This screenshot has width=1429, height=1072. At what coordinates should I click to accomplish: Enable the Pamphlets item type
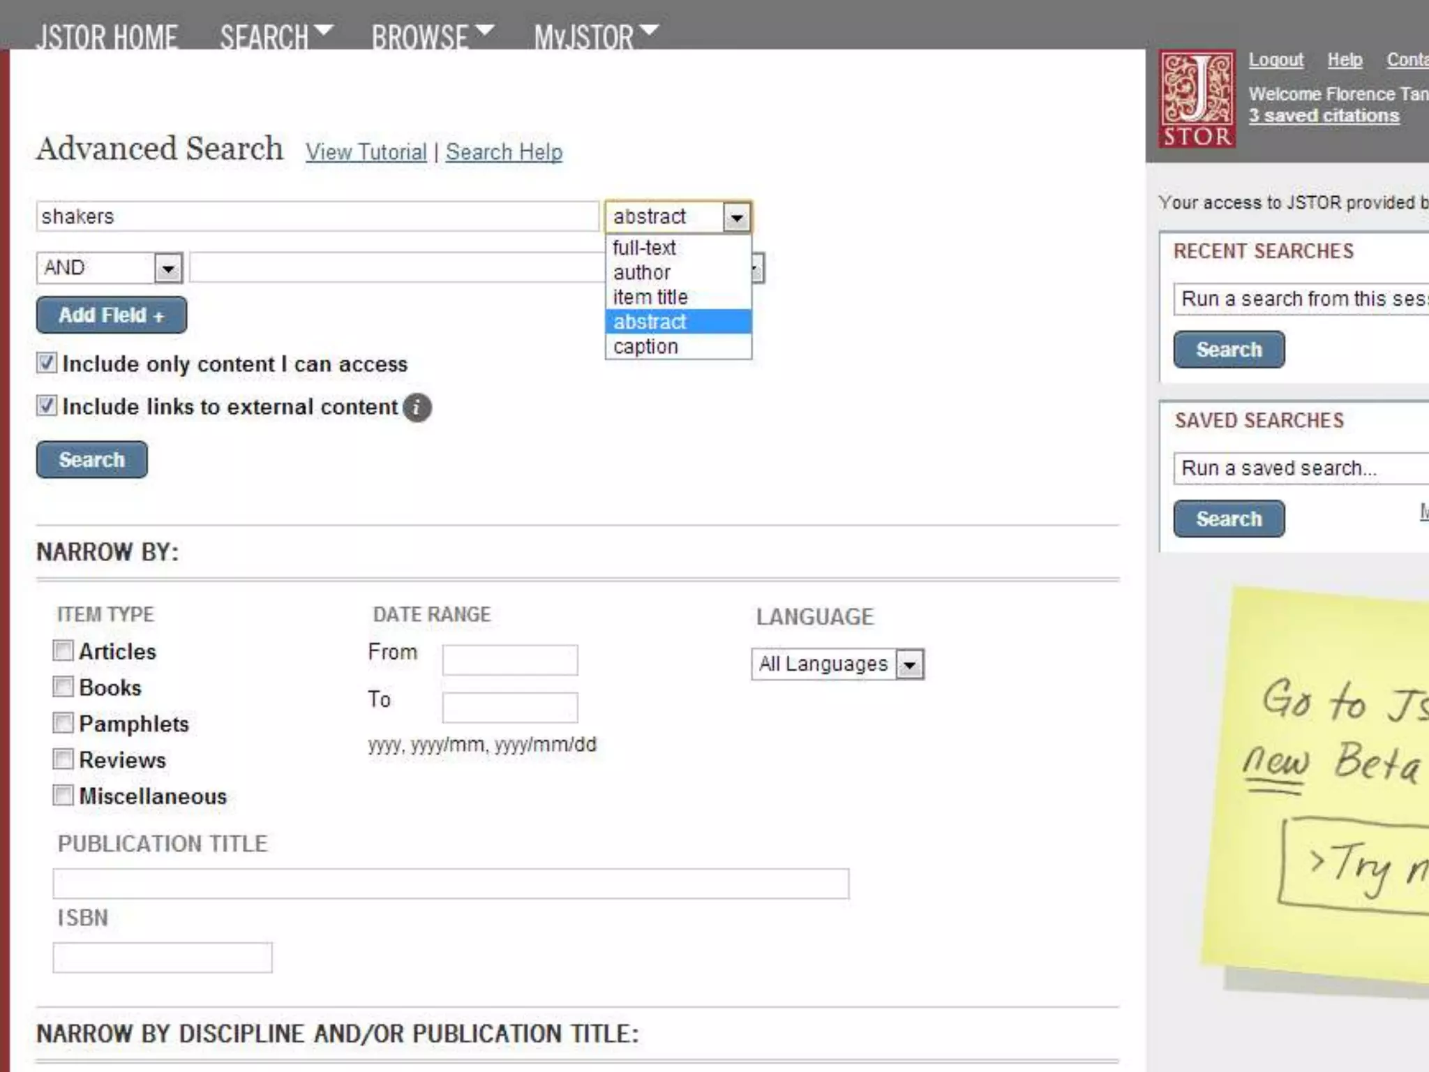coord(63,723)
